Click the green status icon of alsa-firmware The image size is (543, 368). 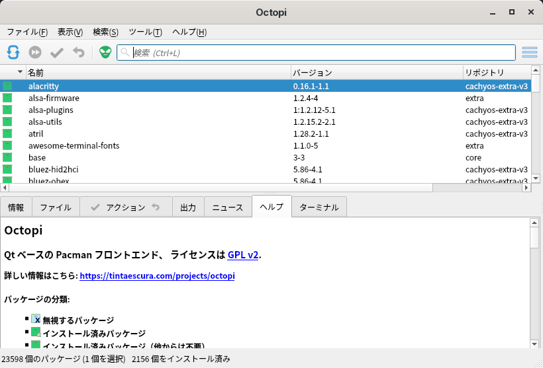pyautogui.click(x=7, y=98)
